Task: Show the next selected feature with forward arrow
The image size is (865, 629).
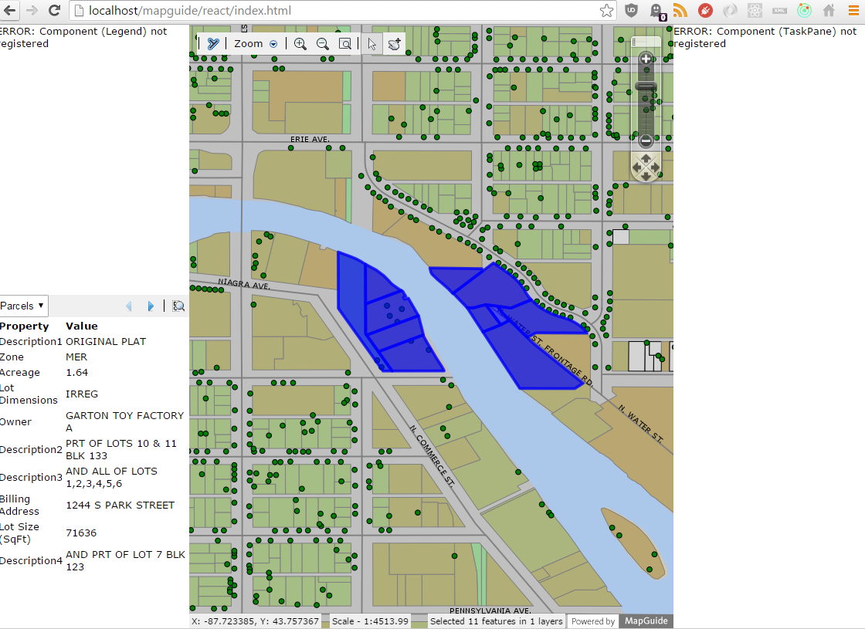Action: click(151, 306)
